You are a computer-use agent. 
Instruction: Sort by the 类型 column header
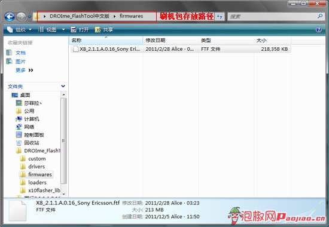coord(226,40)
